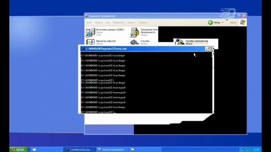The width and height of the screenshot is (271, 152).
Task: Minimize the cmd.exe window
Action: [206, 49]
